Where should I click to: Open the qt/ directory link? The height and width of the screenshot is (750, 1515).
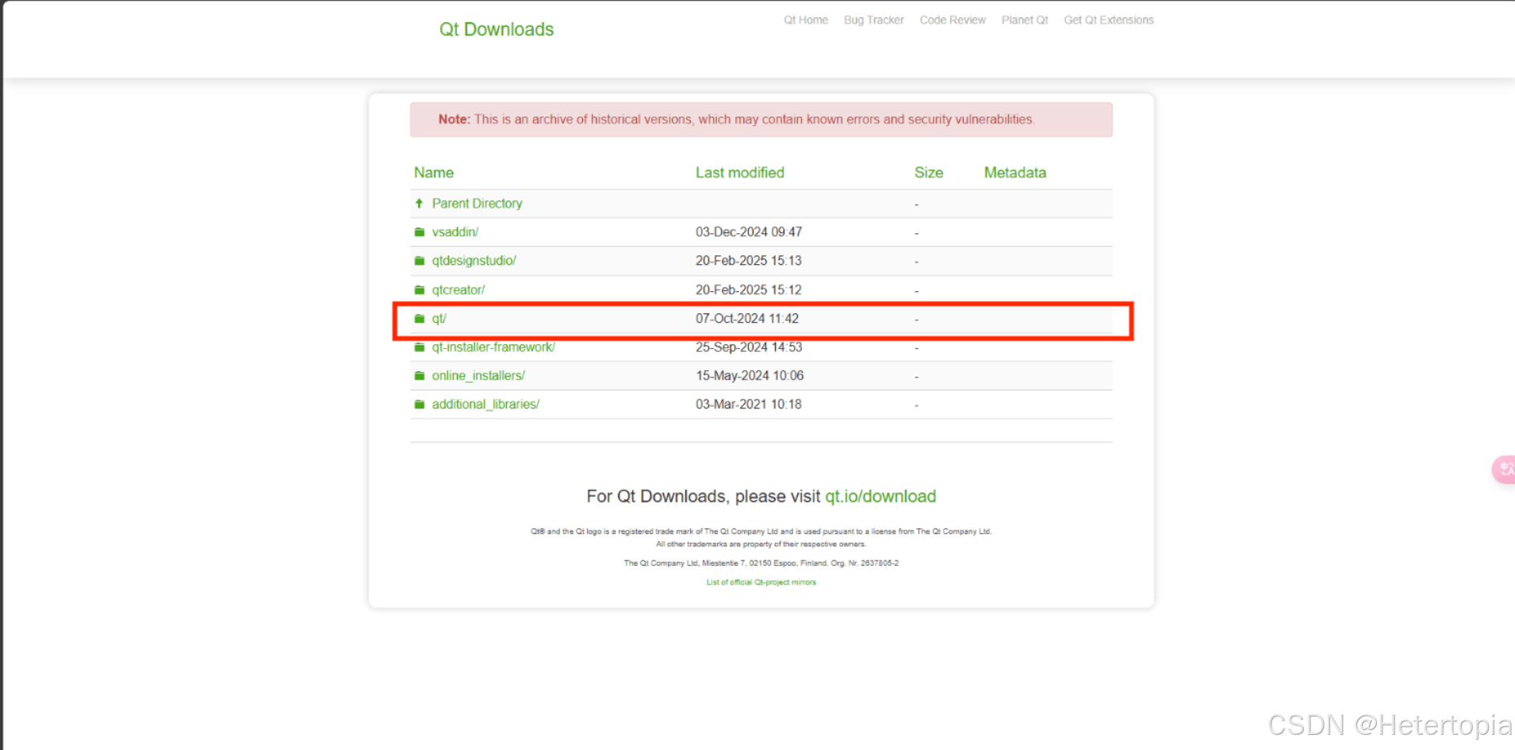click(x=439, y=319)
